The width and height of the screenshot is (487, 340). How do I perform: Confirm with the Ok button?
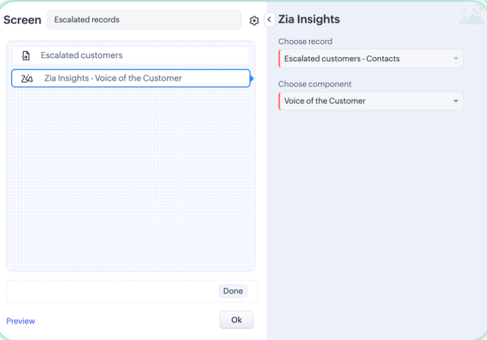click(x=237, y=320)
